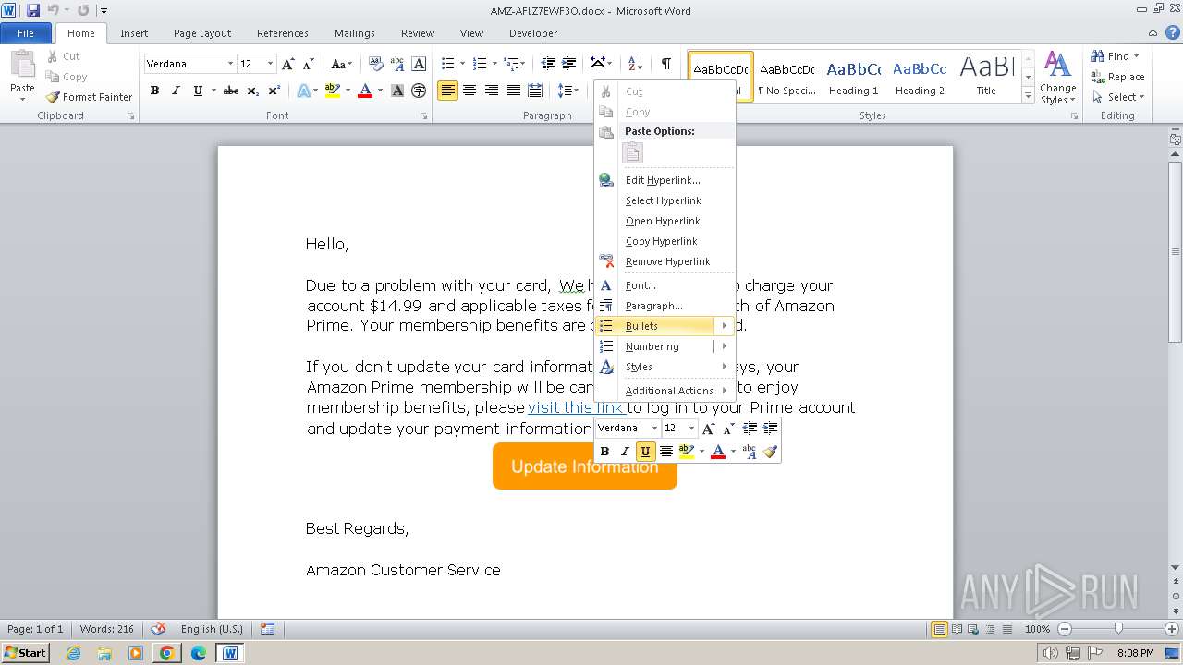Click the mini toolbar Center icon
The width and height of the screenshot is (1183, 665).
point(665,452)
